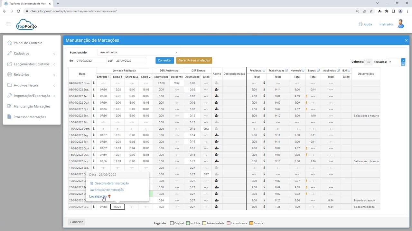The width and height of the screenshot is (412, 231).
Task: Bookmark this page with the star icon
Action: (x=371, y=11)
